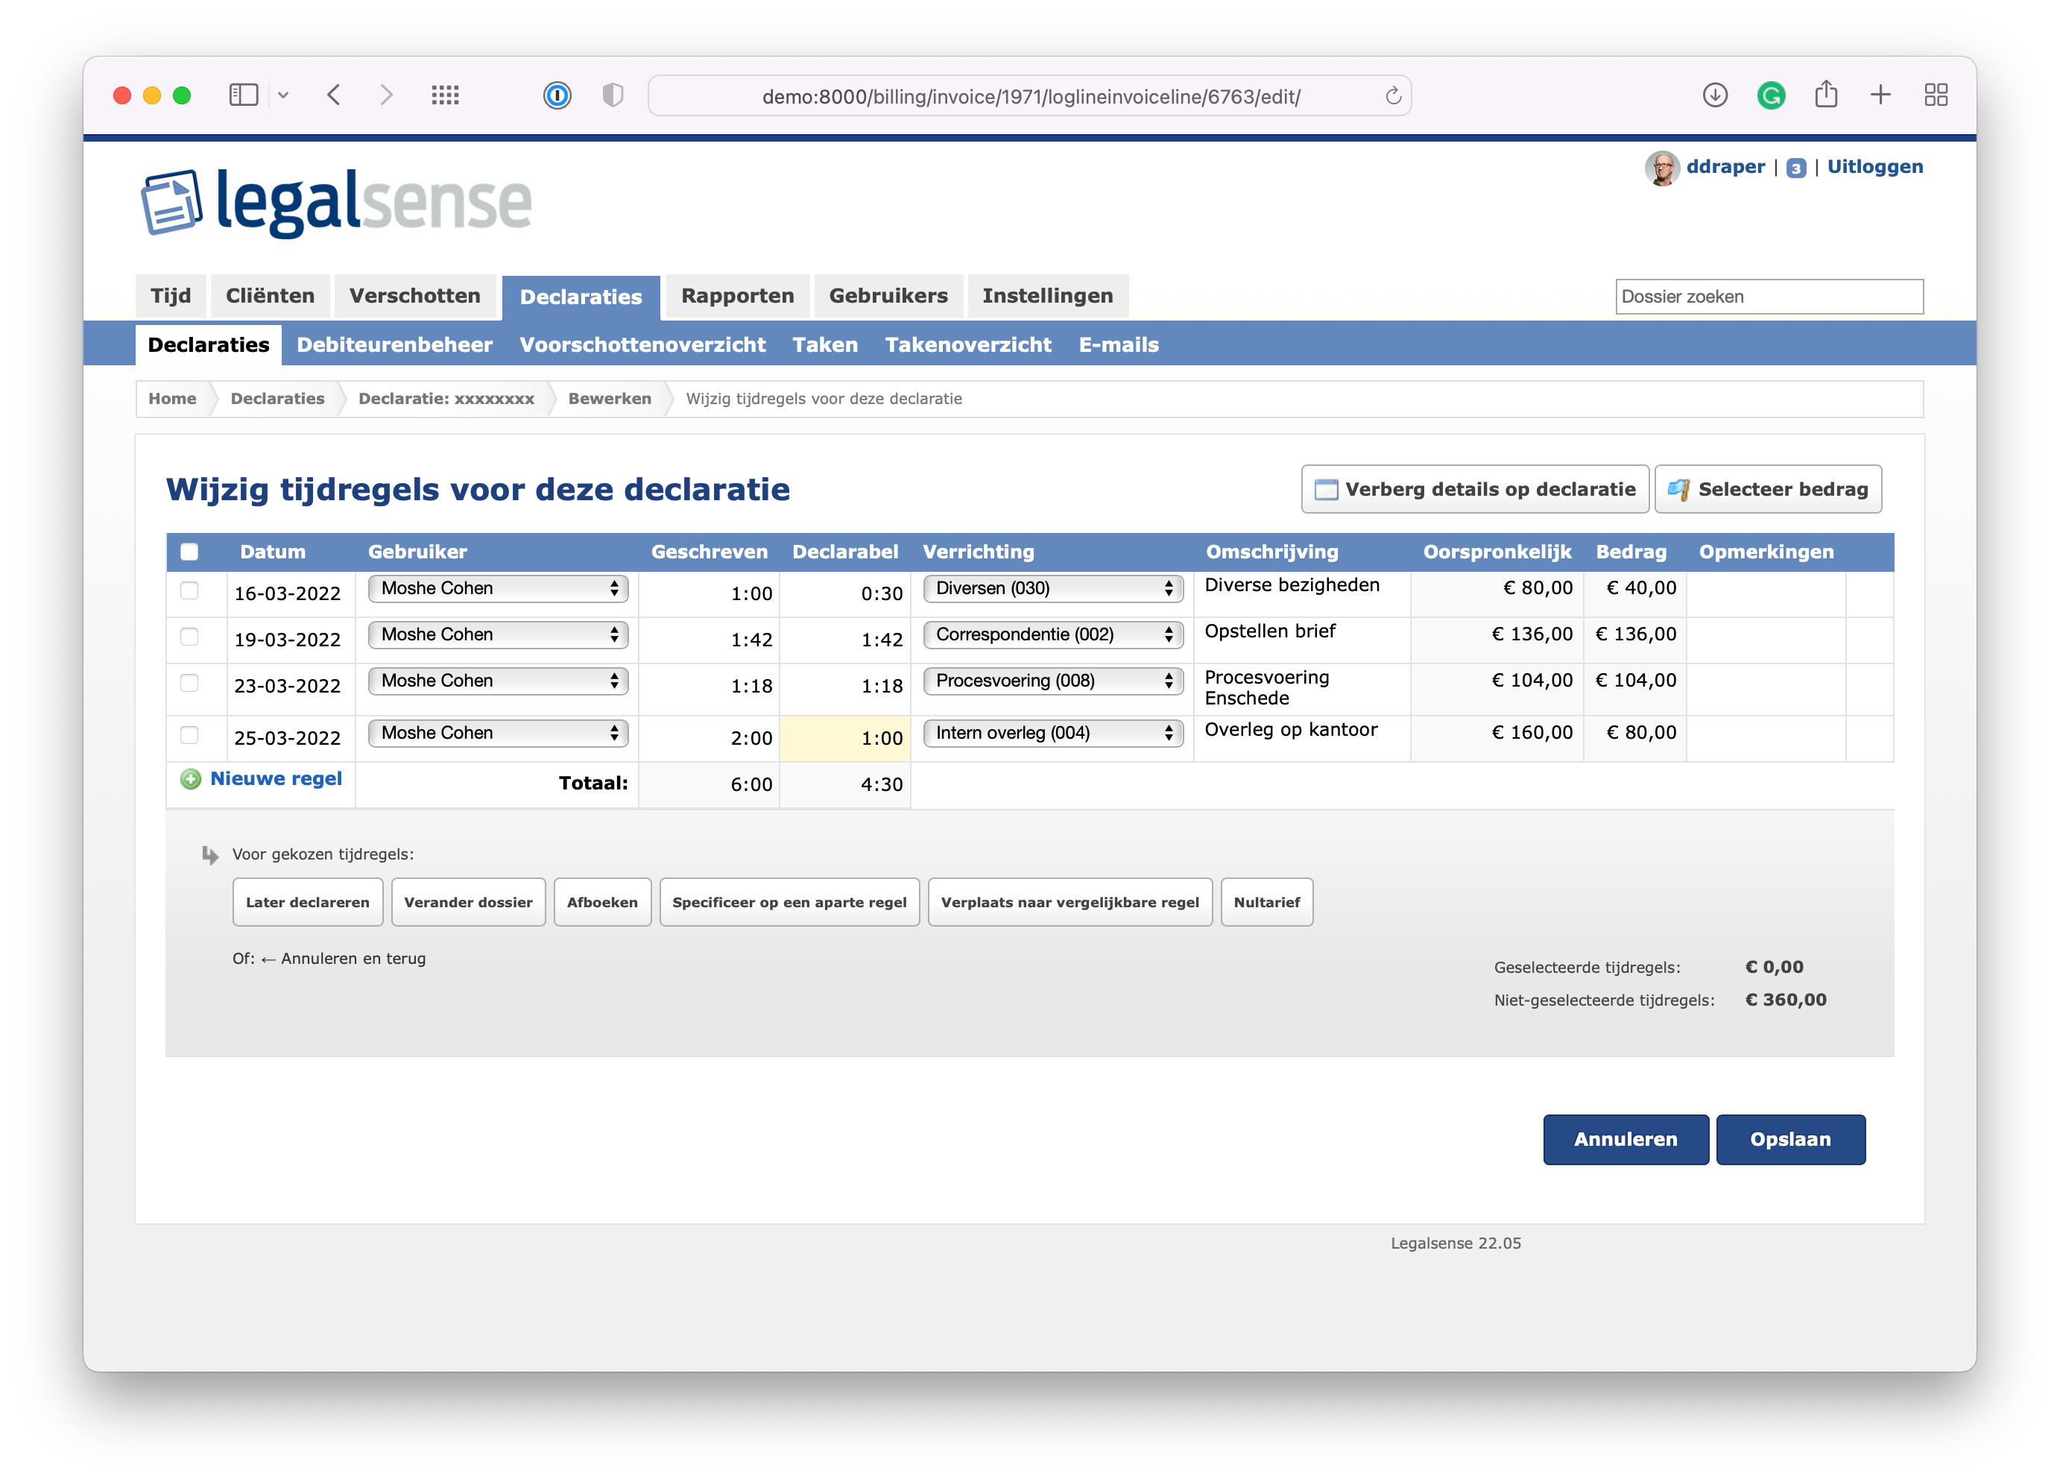
Task: Open the Safari share icon
Action: click(x=1826, y=95)
